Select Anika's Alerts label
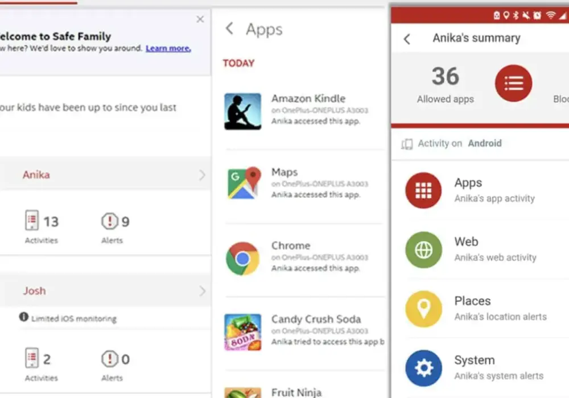 coord(112,241)
